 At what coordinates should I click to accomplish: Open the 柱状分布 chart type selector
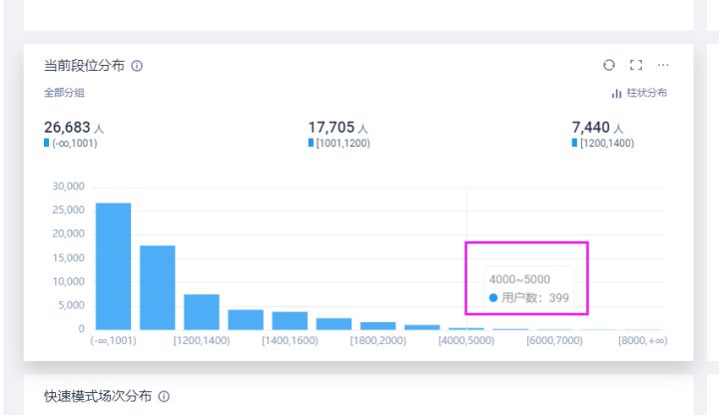click(639, 93)
